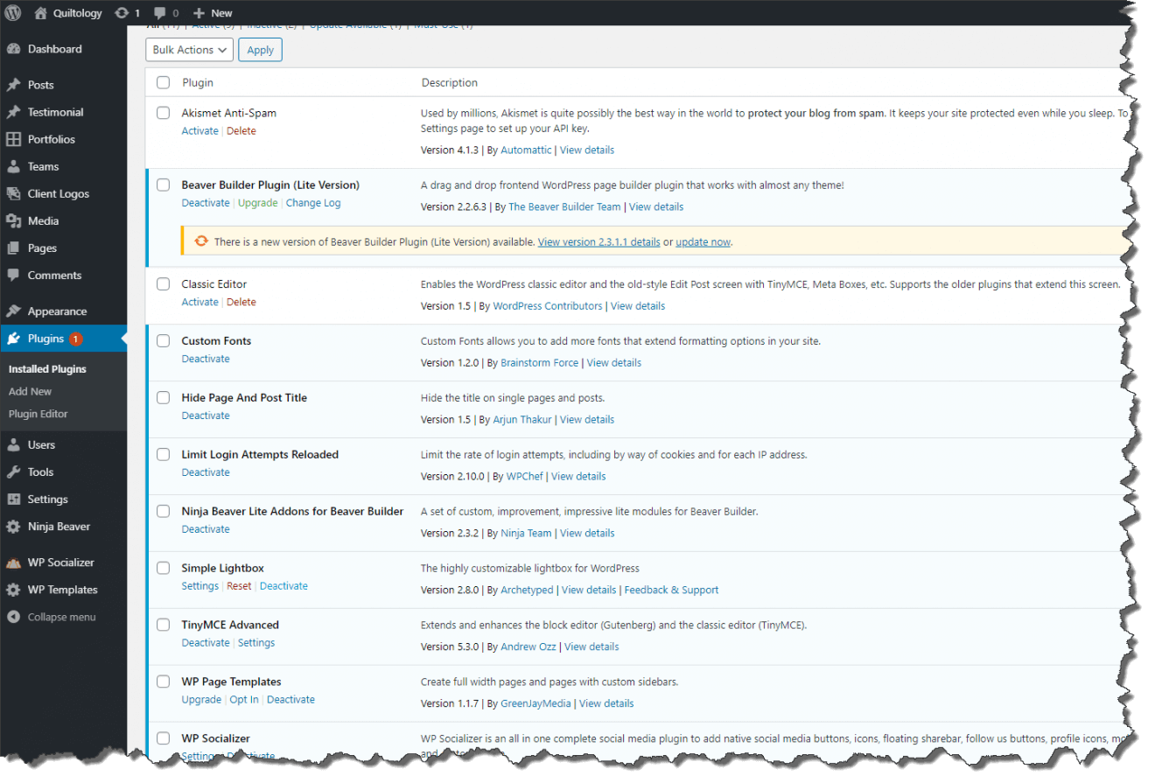Delete the Classic Editor plugin
The height and width of the screenshot is (783, 1155).
[241, 302]
